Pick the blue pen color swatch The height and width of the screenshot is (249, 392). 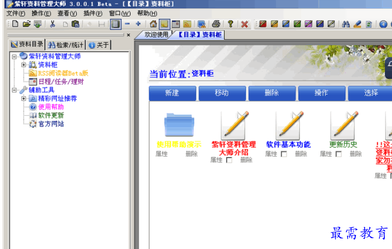tap(286, 24)
